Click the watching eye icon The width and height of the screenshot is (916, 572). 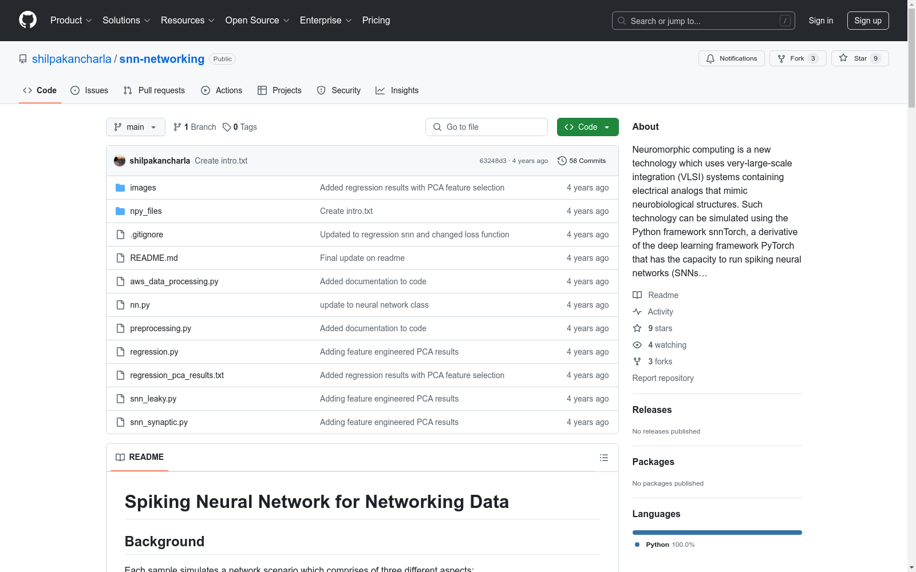point(637,344)
